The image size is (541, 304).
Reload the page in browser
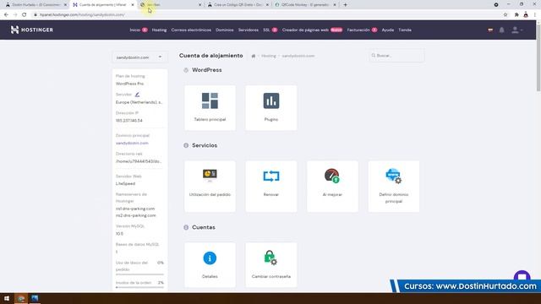(25, 15)
